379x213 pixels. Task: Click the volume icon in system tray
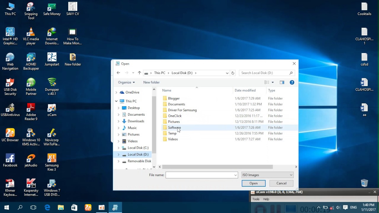tap(338, 207)
